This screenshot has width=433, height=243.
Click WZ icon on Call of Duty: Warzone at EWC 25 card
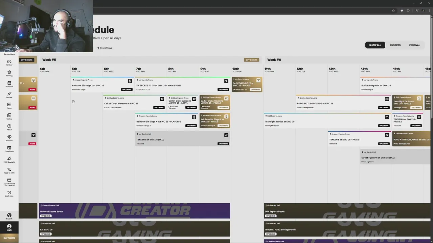162,99
